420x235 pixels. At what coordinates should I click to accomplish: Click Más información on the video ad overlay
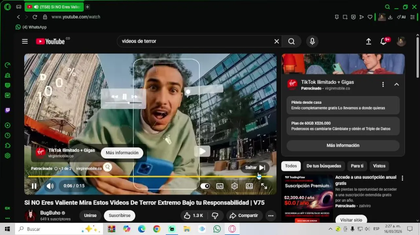tap(122, 153)
